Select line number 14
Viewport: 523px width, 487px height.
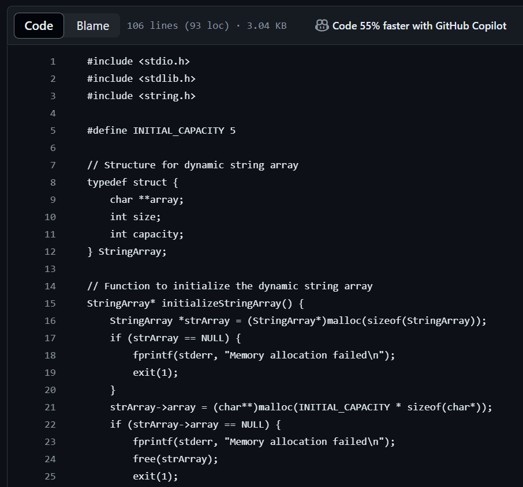click(50, 286)
